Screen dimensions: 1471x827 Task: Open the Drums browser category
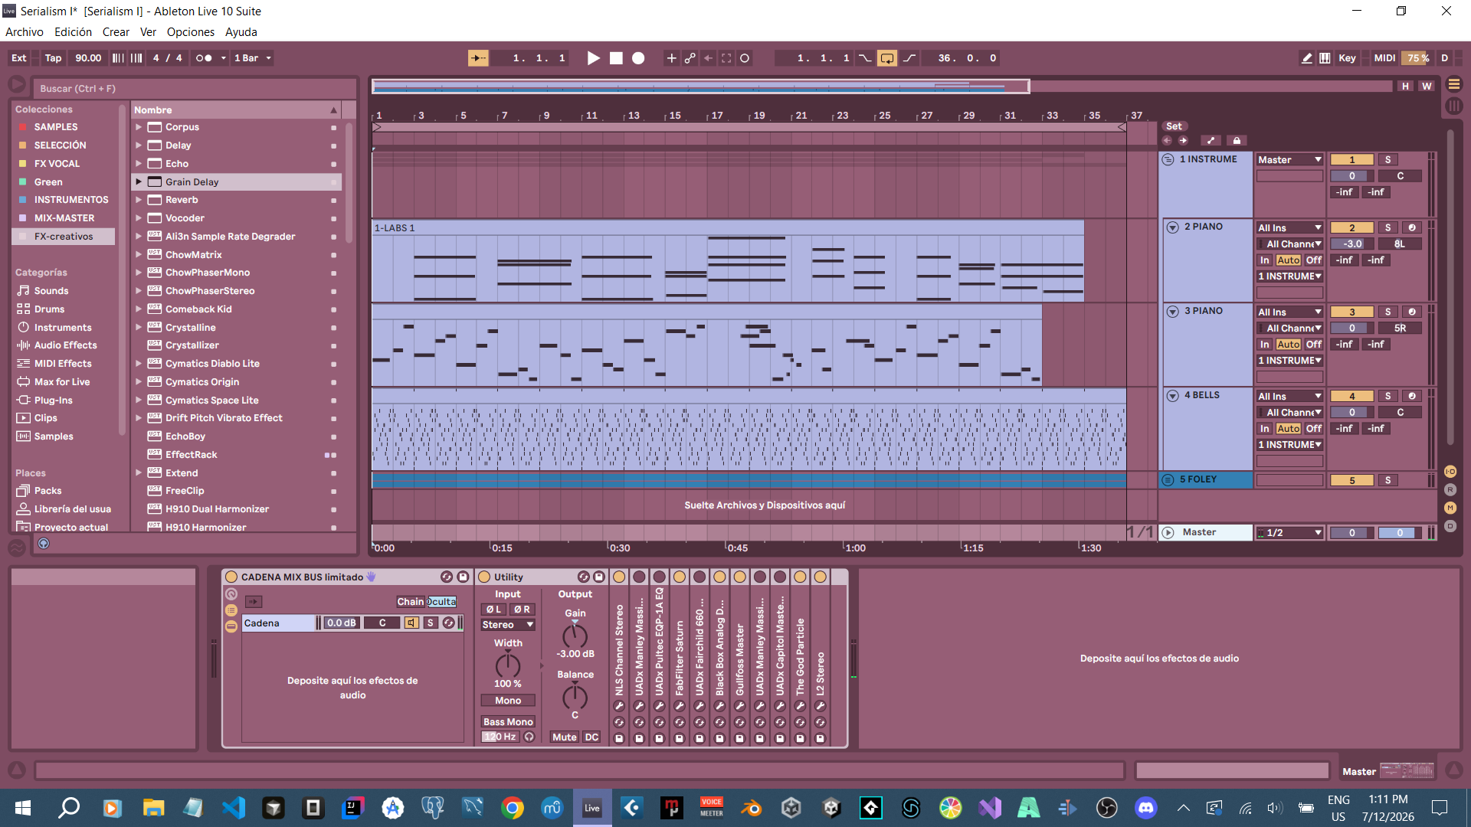49,309
